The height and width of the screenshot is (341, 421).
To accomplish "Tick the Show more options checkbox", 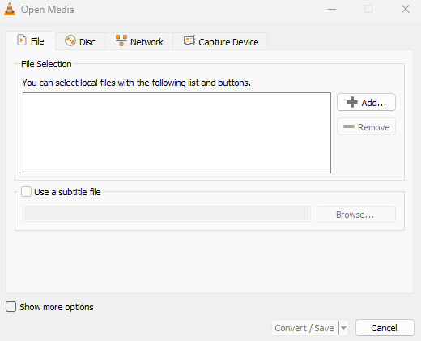I will pos(11,307).
